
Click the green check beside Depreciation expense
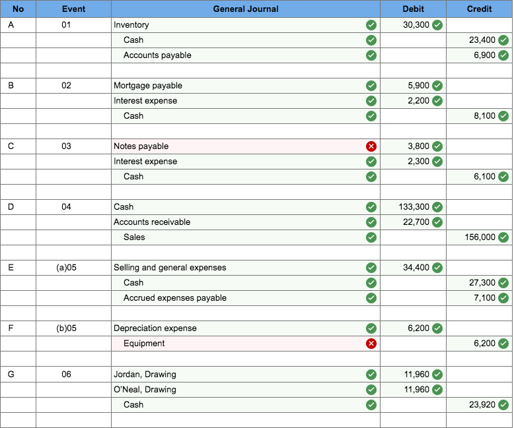pos(371,328)
